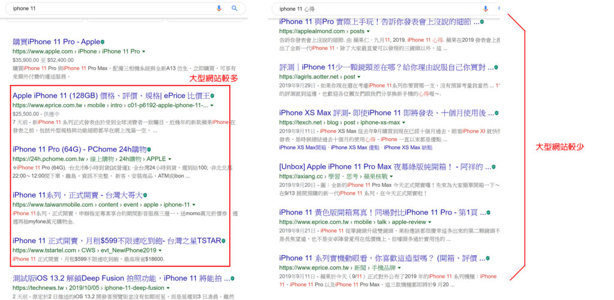Click the microphone icon in the 'iphone 11 心得' search bar
The height and width of the screenshot is (300, 614).
[486, 8]
